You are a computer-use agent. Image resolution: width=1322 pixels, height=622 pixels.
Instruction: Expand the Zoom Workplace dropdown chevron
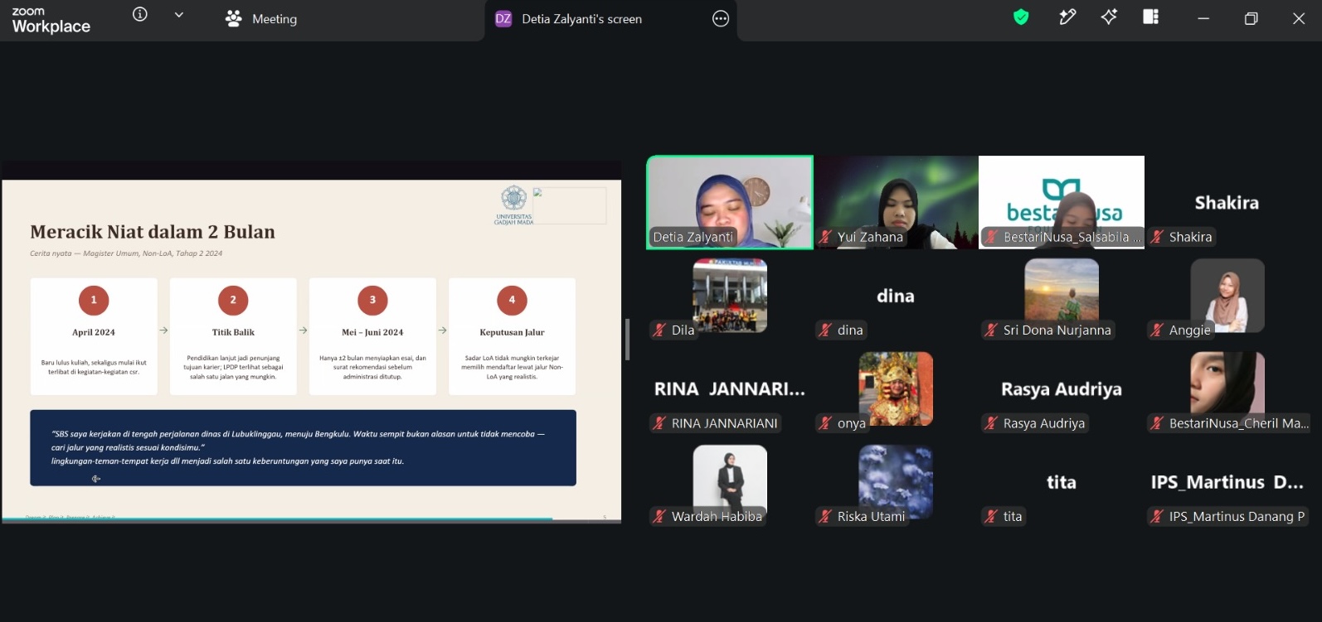[179, 15]
